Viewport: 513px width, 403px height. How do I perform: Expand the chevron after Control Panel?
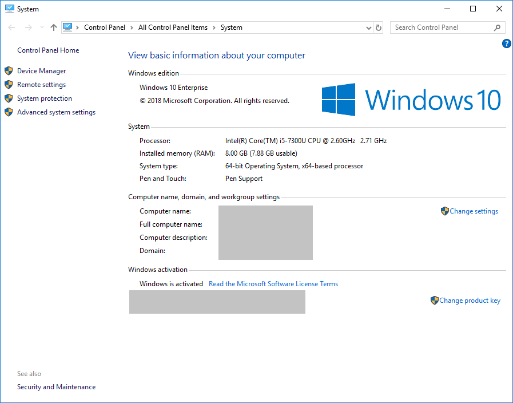(x=132, y=27)
